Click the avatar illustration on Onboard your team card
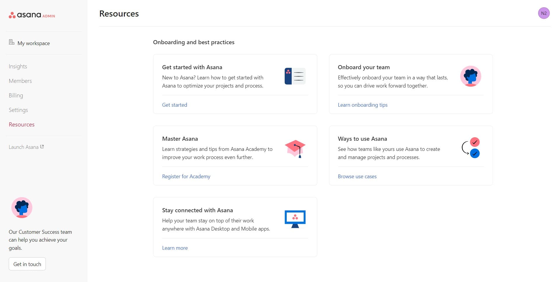560x282 pixels. click(x=470, y=76)
